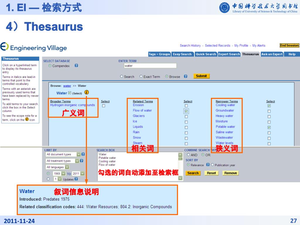Open the All languages dropdown

coord(57,167)
